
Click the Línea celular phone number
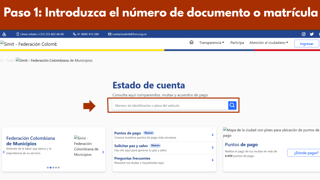coord(42,34)
